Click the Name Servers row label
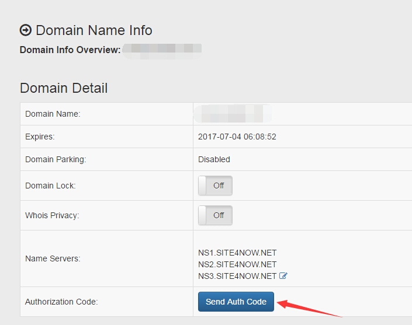The width and height of the screenshot is (412, 325). (53, 258)
